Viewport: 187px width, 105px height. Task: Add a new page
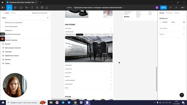pyautogui.click(x=48, y=18)
